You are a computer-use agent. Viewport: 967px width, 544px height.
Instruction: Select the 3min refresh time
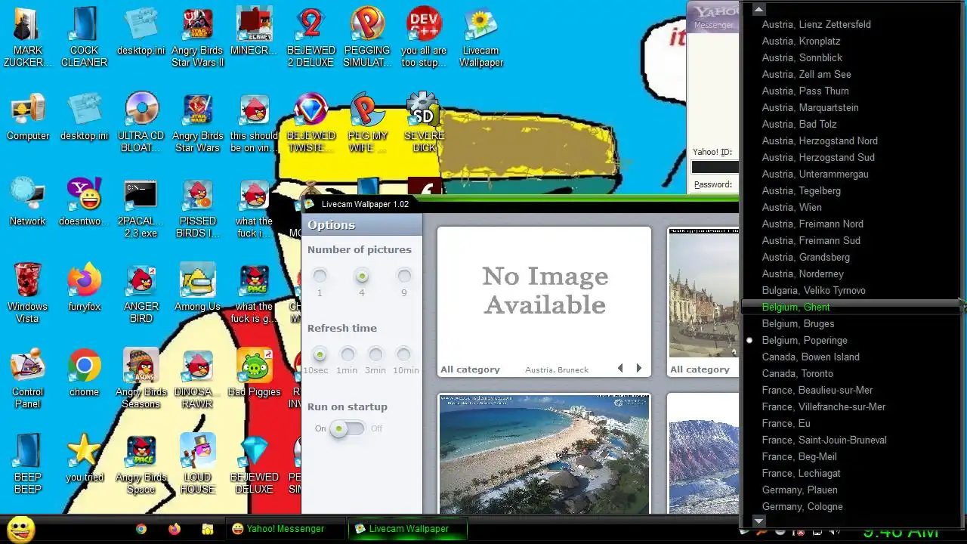pos(375,354)
